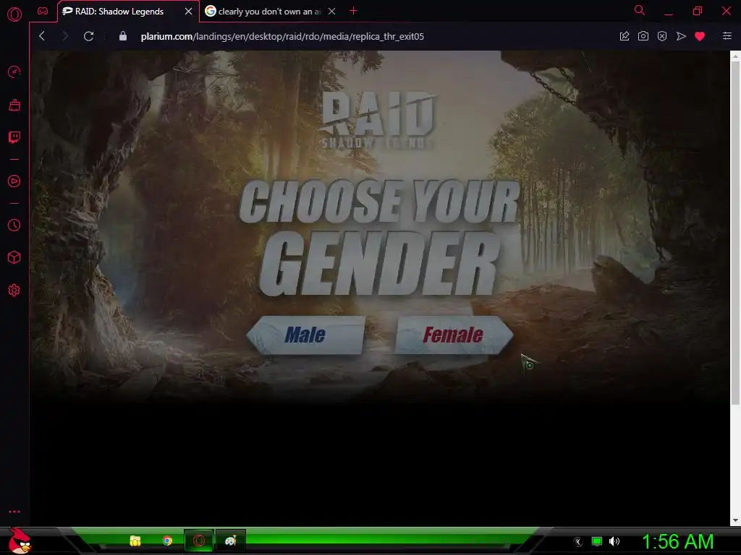Show hidden tray icons arrow

click(578, 542)
